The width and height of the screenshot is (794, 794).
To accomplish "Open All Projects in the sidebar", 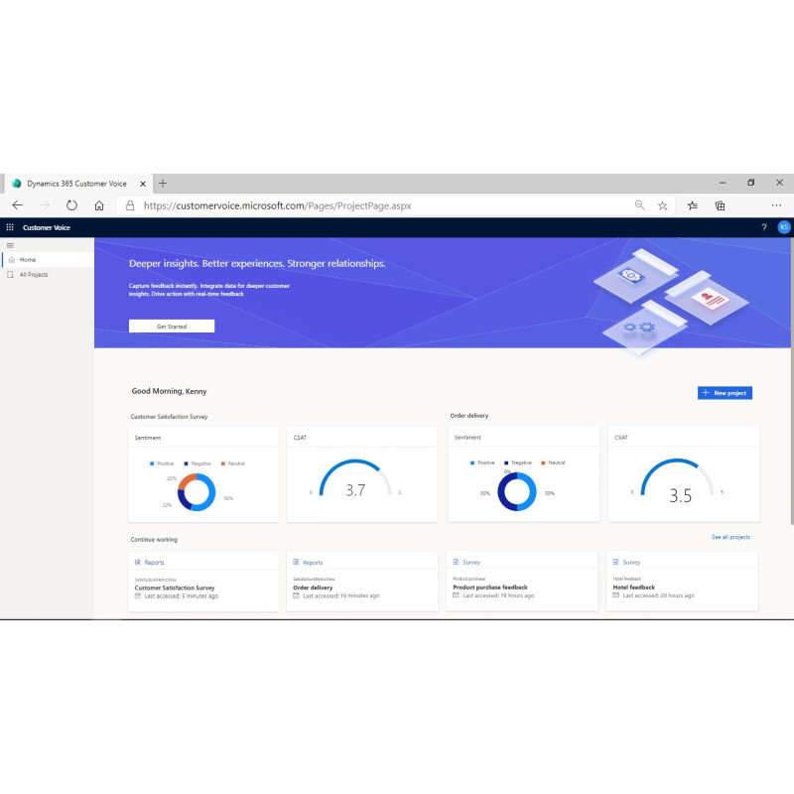I will 48,275.
